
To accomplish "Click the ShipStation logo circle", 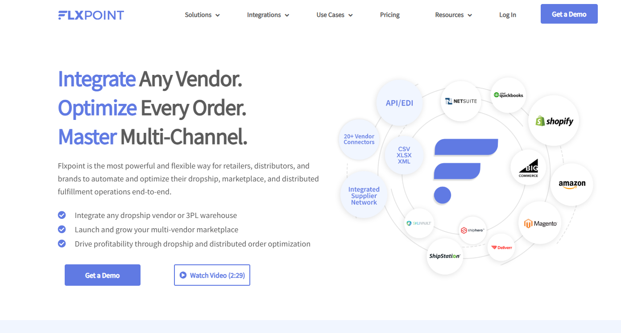I will [445, 256].
